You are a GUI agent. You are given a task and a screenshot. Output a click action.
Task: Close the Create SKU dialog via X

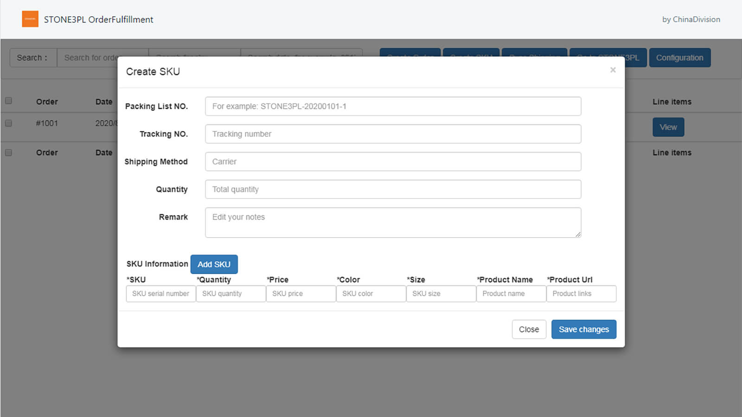pos(613,69)
